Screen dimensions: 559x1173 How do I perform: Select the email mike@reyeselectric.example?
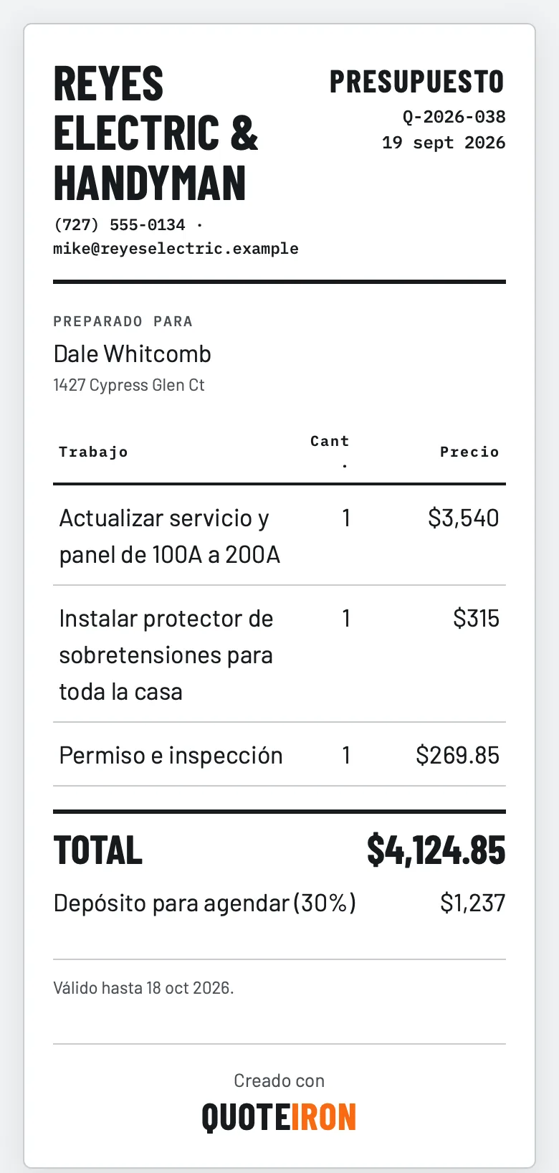tap(176, 249)
